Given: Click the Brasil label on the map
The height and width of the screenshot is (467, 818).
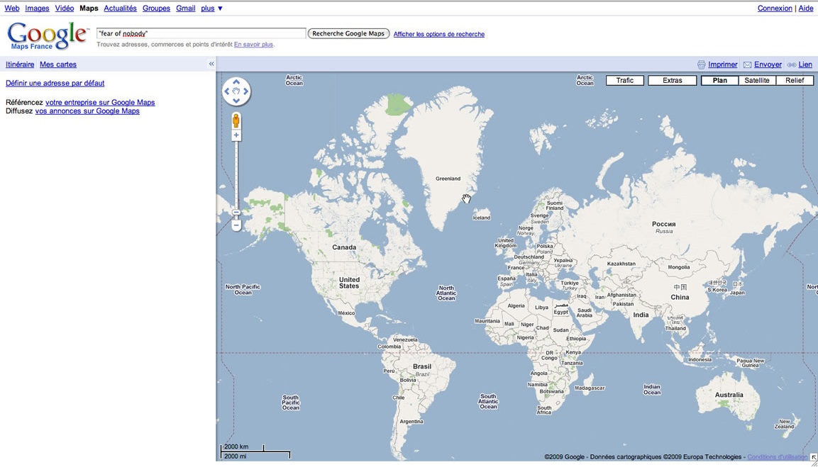Looking at the screenshot, I should coord(422,367).
